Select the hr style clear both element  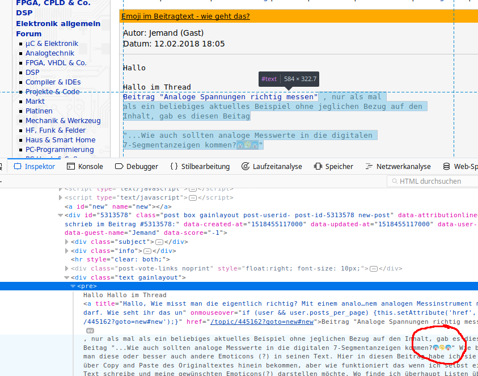point(120,260)
